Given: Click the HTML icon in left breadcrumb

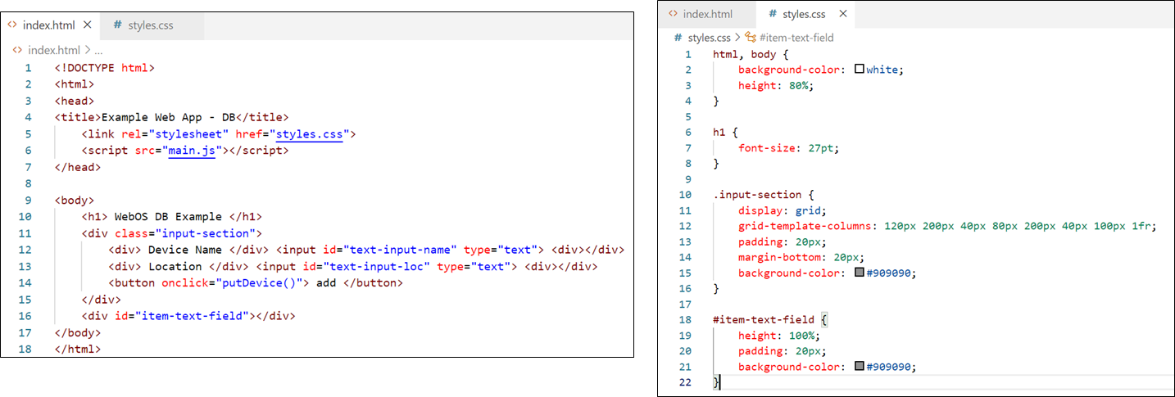Looking at the screenshot, I should [x=19, y=50].
